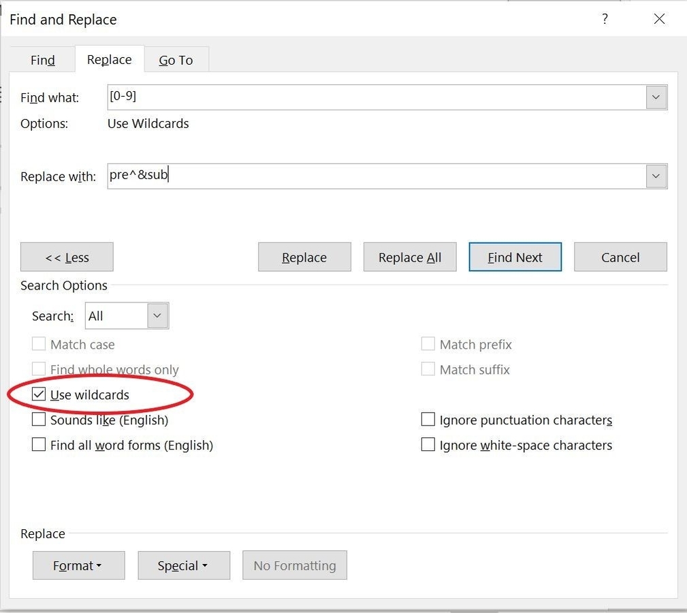Click inside the Replace with field
Screen dimensions: 687x613
pyautogui.click(x=340, y=176)
